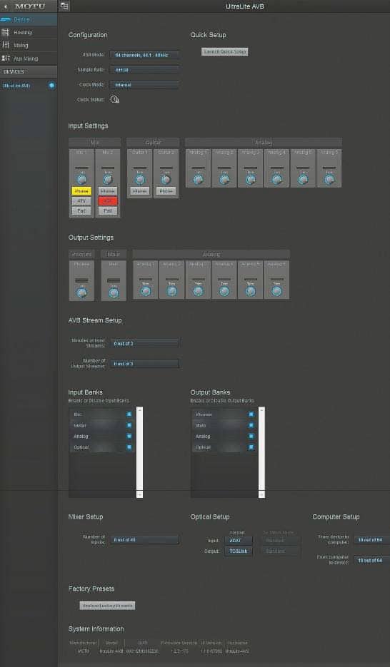Screen dimensions: 390x667
Task: Open the From device to computer dropdown
Action: (371, 540)
